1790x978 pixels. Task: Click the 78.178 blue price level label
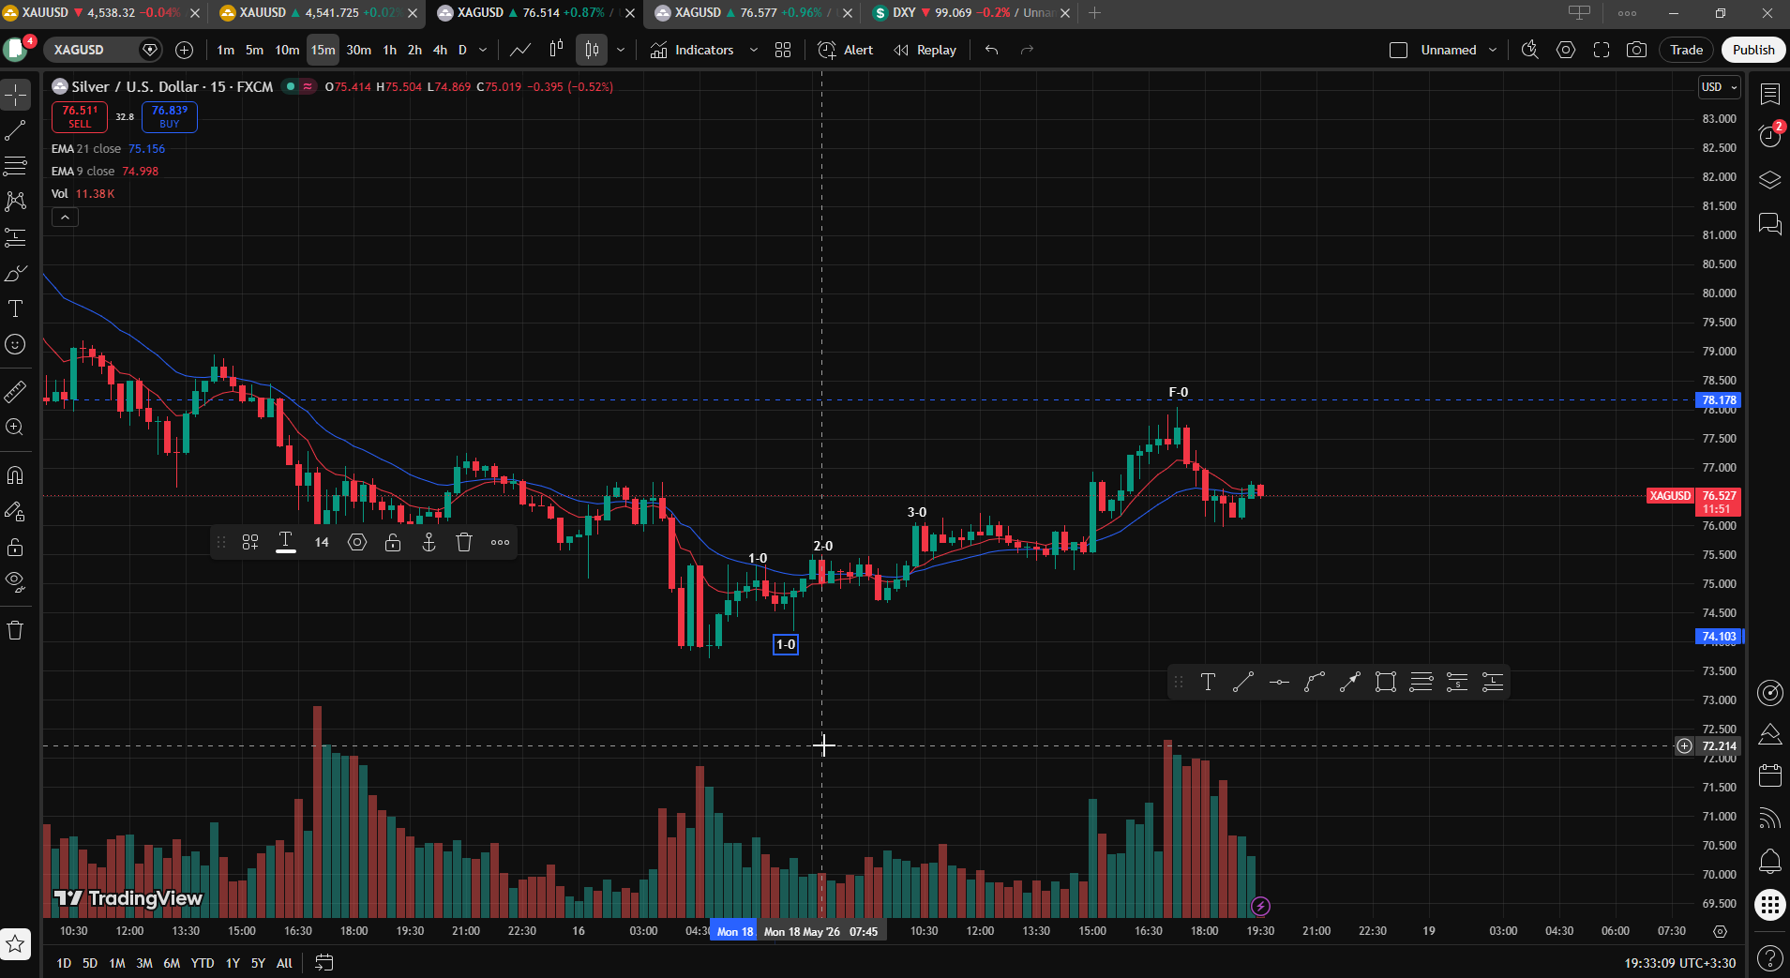click(1719, 399)
